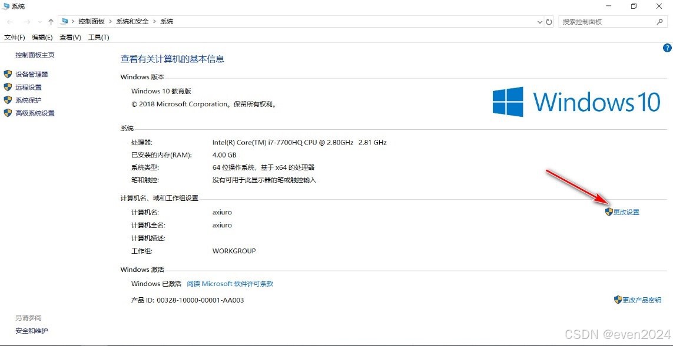The image size is (673, 346).
Task: Open the blue help question mark icon
Action: (x=667, y=48)
